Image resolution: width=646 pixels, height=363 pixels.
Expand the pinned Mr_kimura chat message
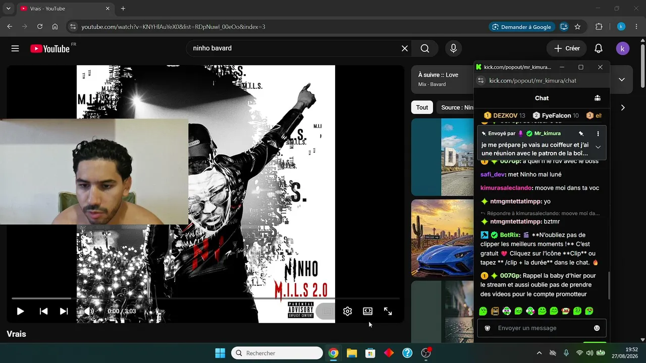click(x=598, y=147)
